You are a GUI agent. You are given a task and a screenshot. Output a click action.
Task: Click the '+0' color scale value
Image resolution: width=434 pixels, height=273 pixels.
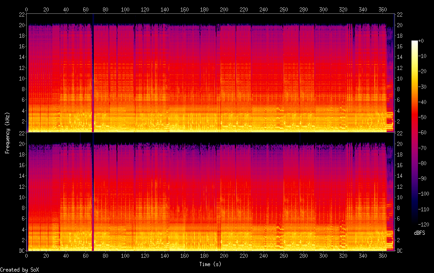pos(421,41)
